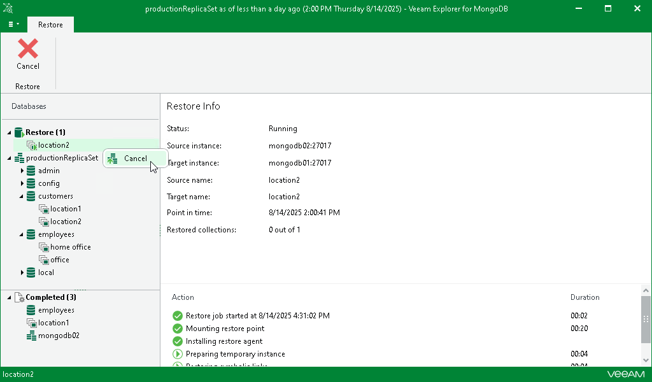Image resolution: width=652 pixels, height=382 pixels.
Task: Open the Restore ribbon tab
Action: 50,25
